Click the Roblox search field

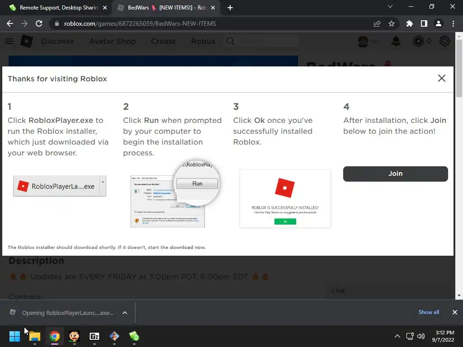[262, 41]
